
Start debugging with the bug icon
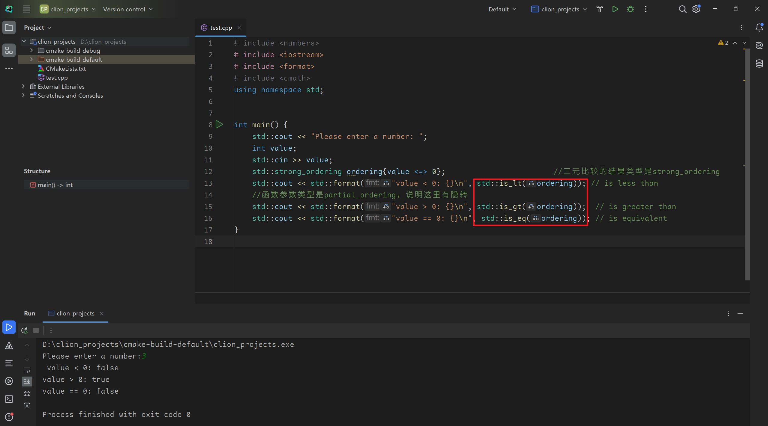(x=630, y=9)
